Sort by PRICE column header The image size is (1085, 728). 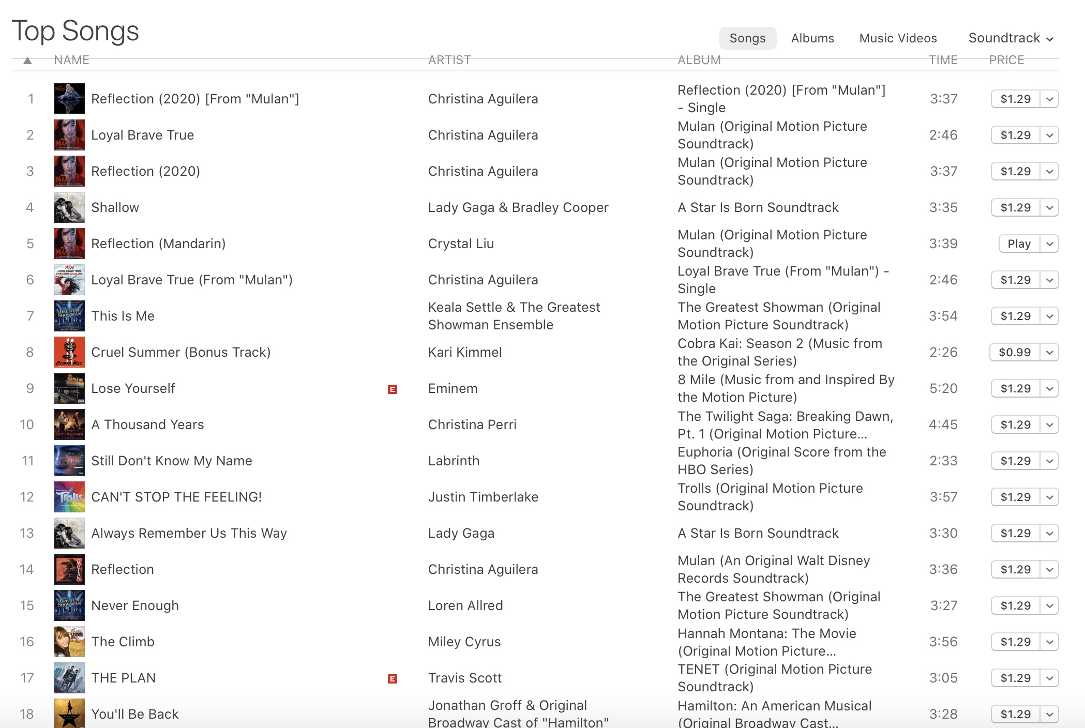pos(1006,60)
